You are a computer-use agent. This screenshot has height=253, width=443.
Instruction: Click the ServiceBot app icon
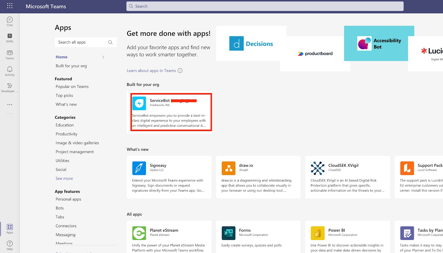tap(139, 103)
